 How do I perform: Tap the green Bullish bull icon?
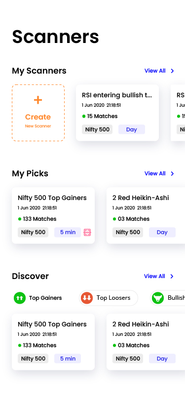click(x=158, y=298)
